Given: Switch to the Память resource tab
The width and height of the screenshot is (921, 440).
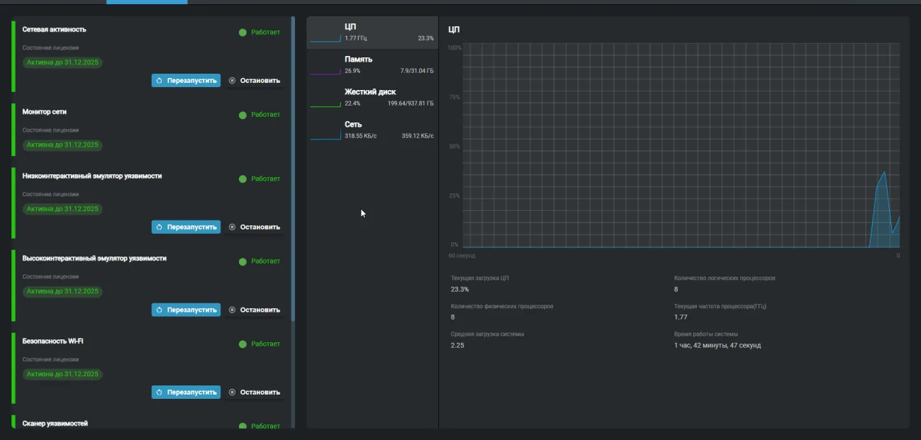Looking at the screenshot, I should click(x=372, y=65).
